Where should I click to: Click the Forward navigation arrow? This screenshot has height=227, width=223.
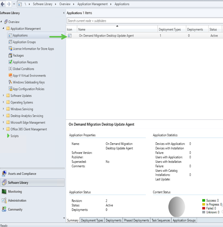9,4
